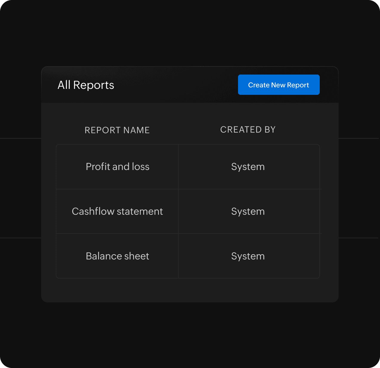Click the Create New Report button
Viewport: 380px width, 368px height.
(279, 85)
